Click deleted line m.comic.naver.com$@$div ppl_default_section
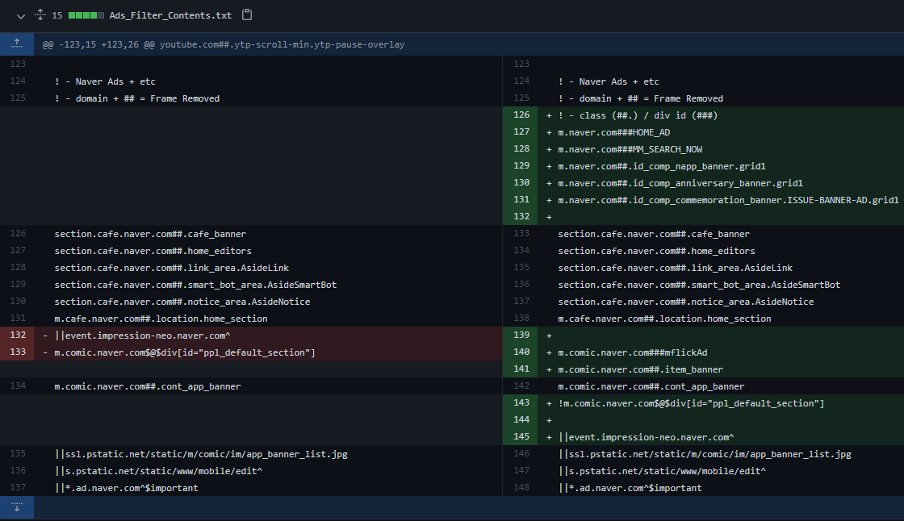The height and width of the screenshot is (521, 904). (185, 352)
